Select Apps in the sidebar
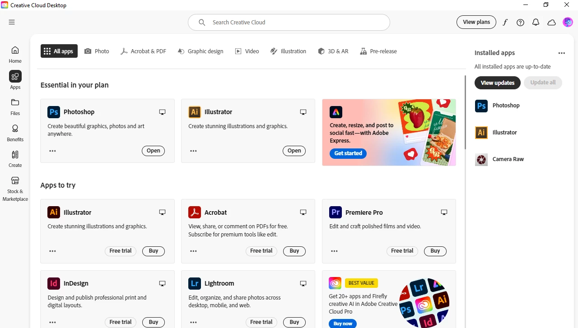Screen dimensions: 578x328 coord(15,80)
